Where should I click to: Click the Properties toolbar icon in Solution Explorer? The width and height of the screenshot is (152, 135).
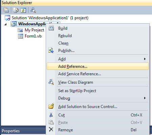(6, 10)
